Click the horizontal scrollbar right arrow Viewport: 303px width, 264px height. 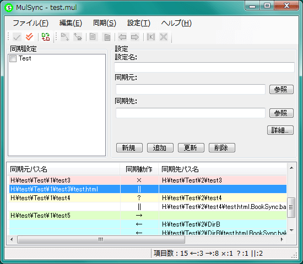click(x=282, y=239)
